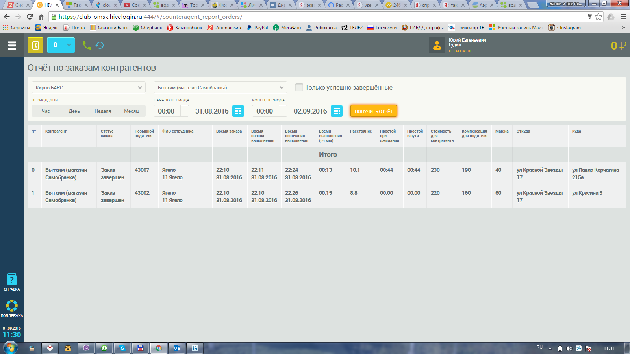630x354 pixels.
Task: Click the user profile avatar icon
Action: click(437, 45)
